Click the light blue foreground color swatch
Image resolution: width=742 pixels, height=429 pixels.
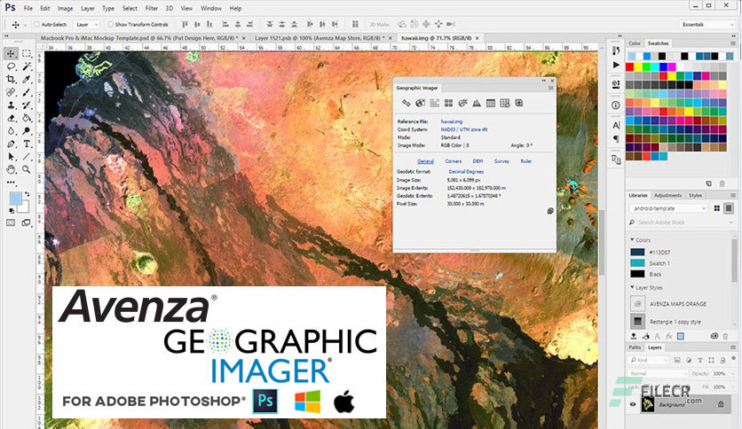(15, 199)
